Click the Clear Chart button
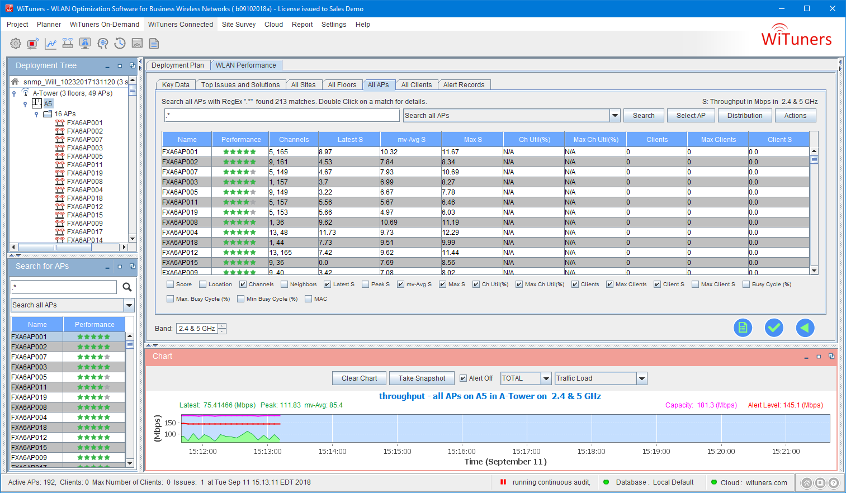 click(x=360, y=378)
